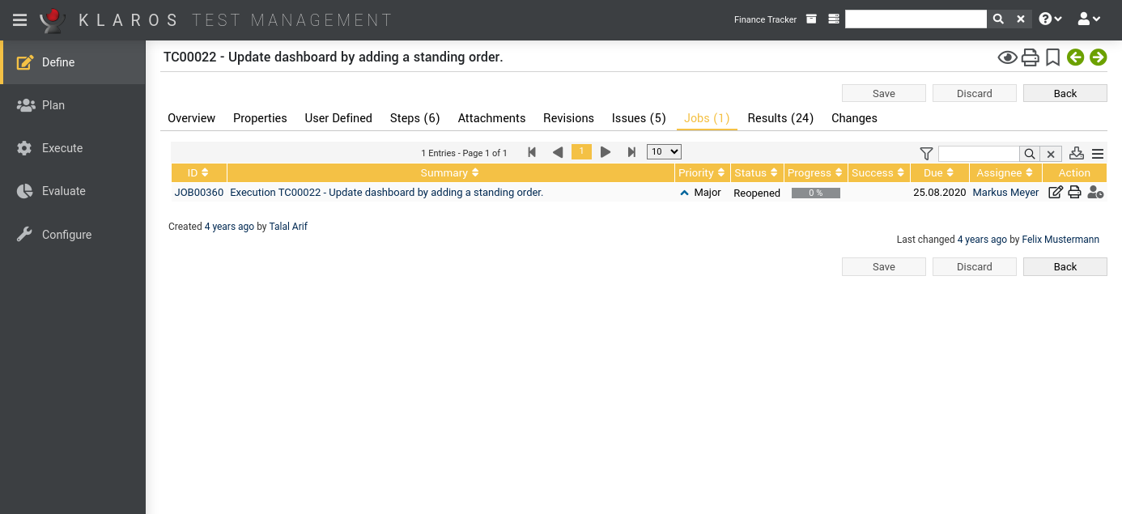This screenshot has width=1122, height=514.
Task: Open the JOB00360 link
Action: [199, 193]
